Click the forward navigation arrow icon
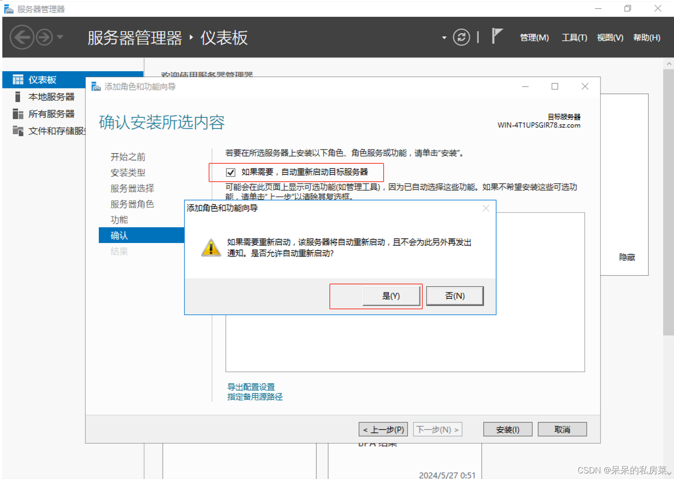 pos(45,37)
